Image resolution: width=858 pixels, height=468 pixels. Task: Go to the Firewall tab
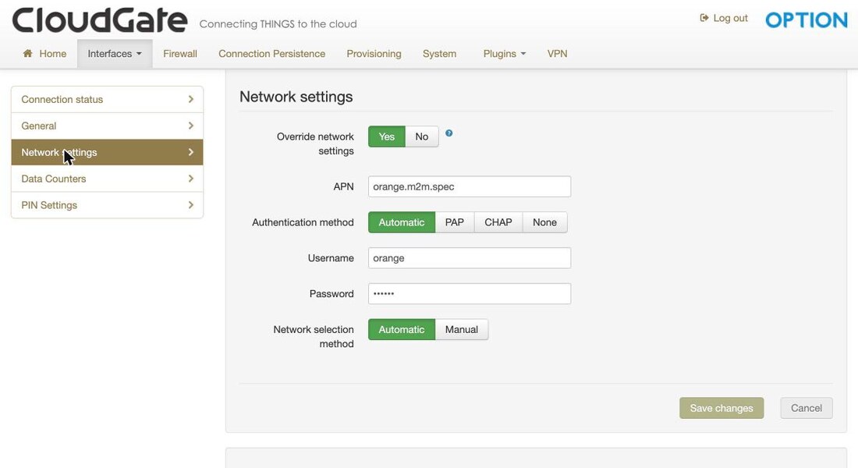(180, 54)
